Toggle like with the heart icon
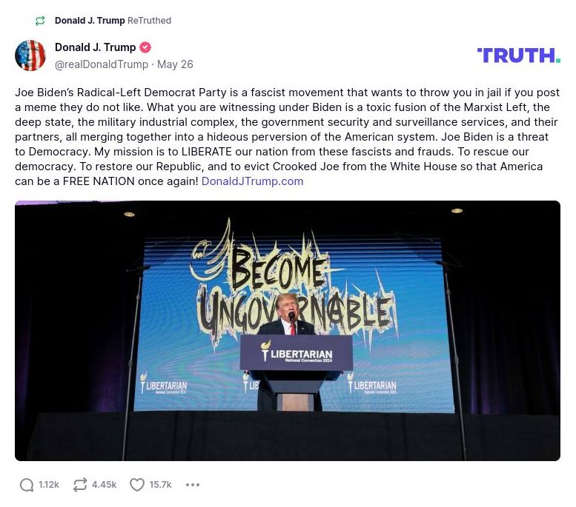 click(137, 485)
